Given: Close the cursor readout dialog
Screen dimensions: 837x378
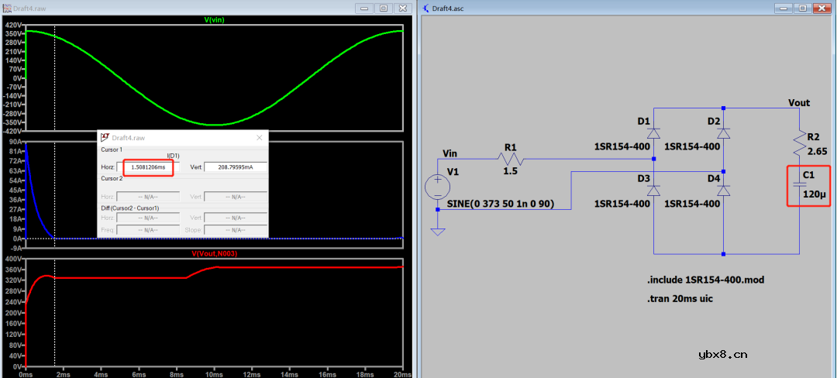Looking at the screenshot, I should pos(259,137).
